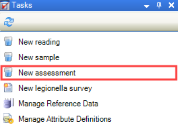The height and width of the screenshot is (128, 178).
Task: Close the Tasks panel
Action: [171, 5]
